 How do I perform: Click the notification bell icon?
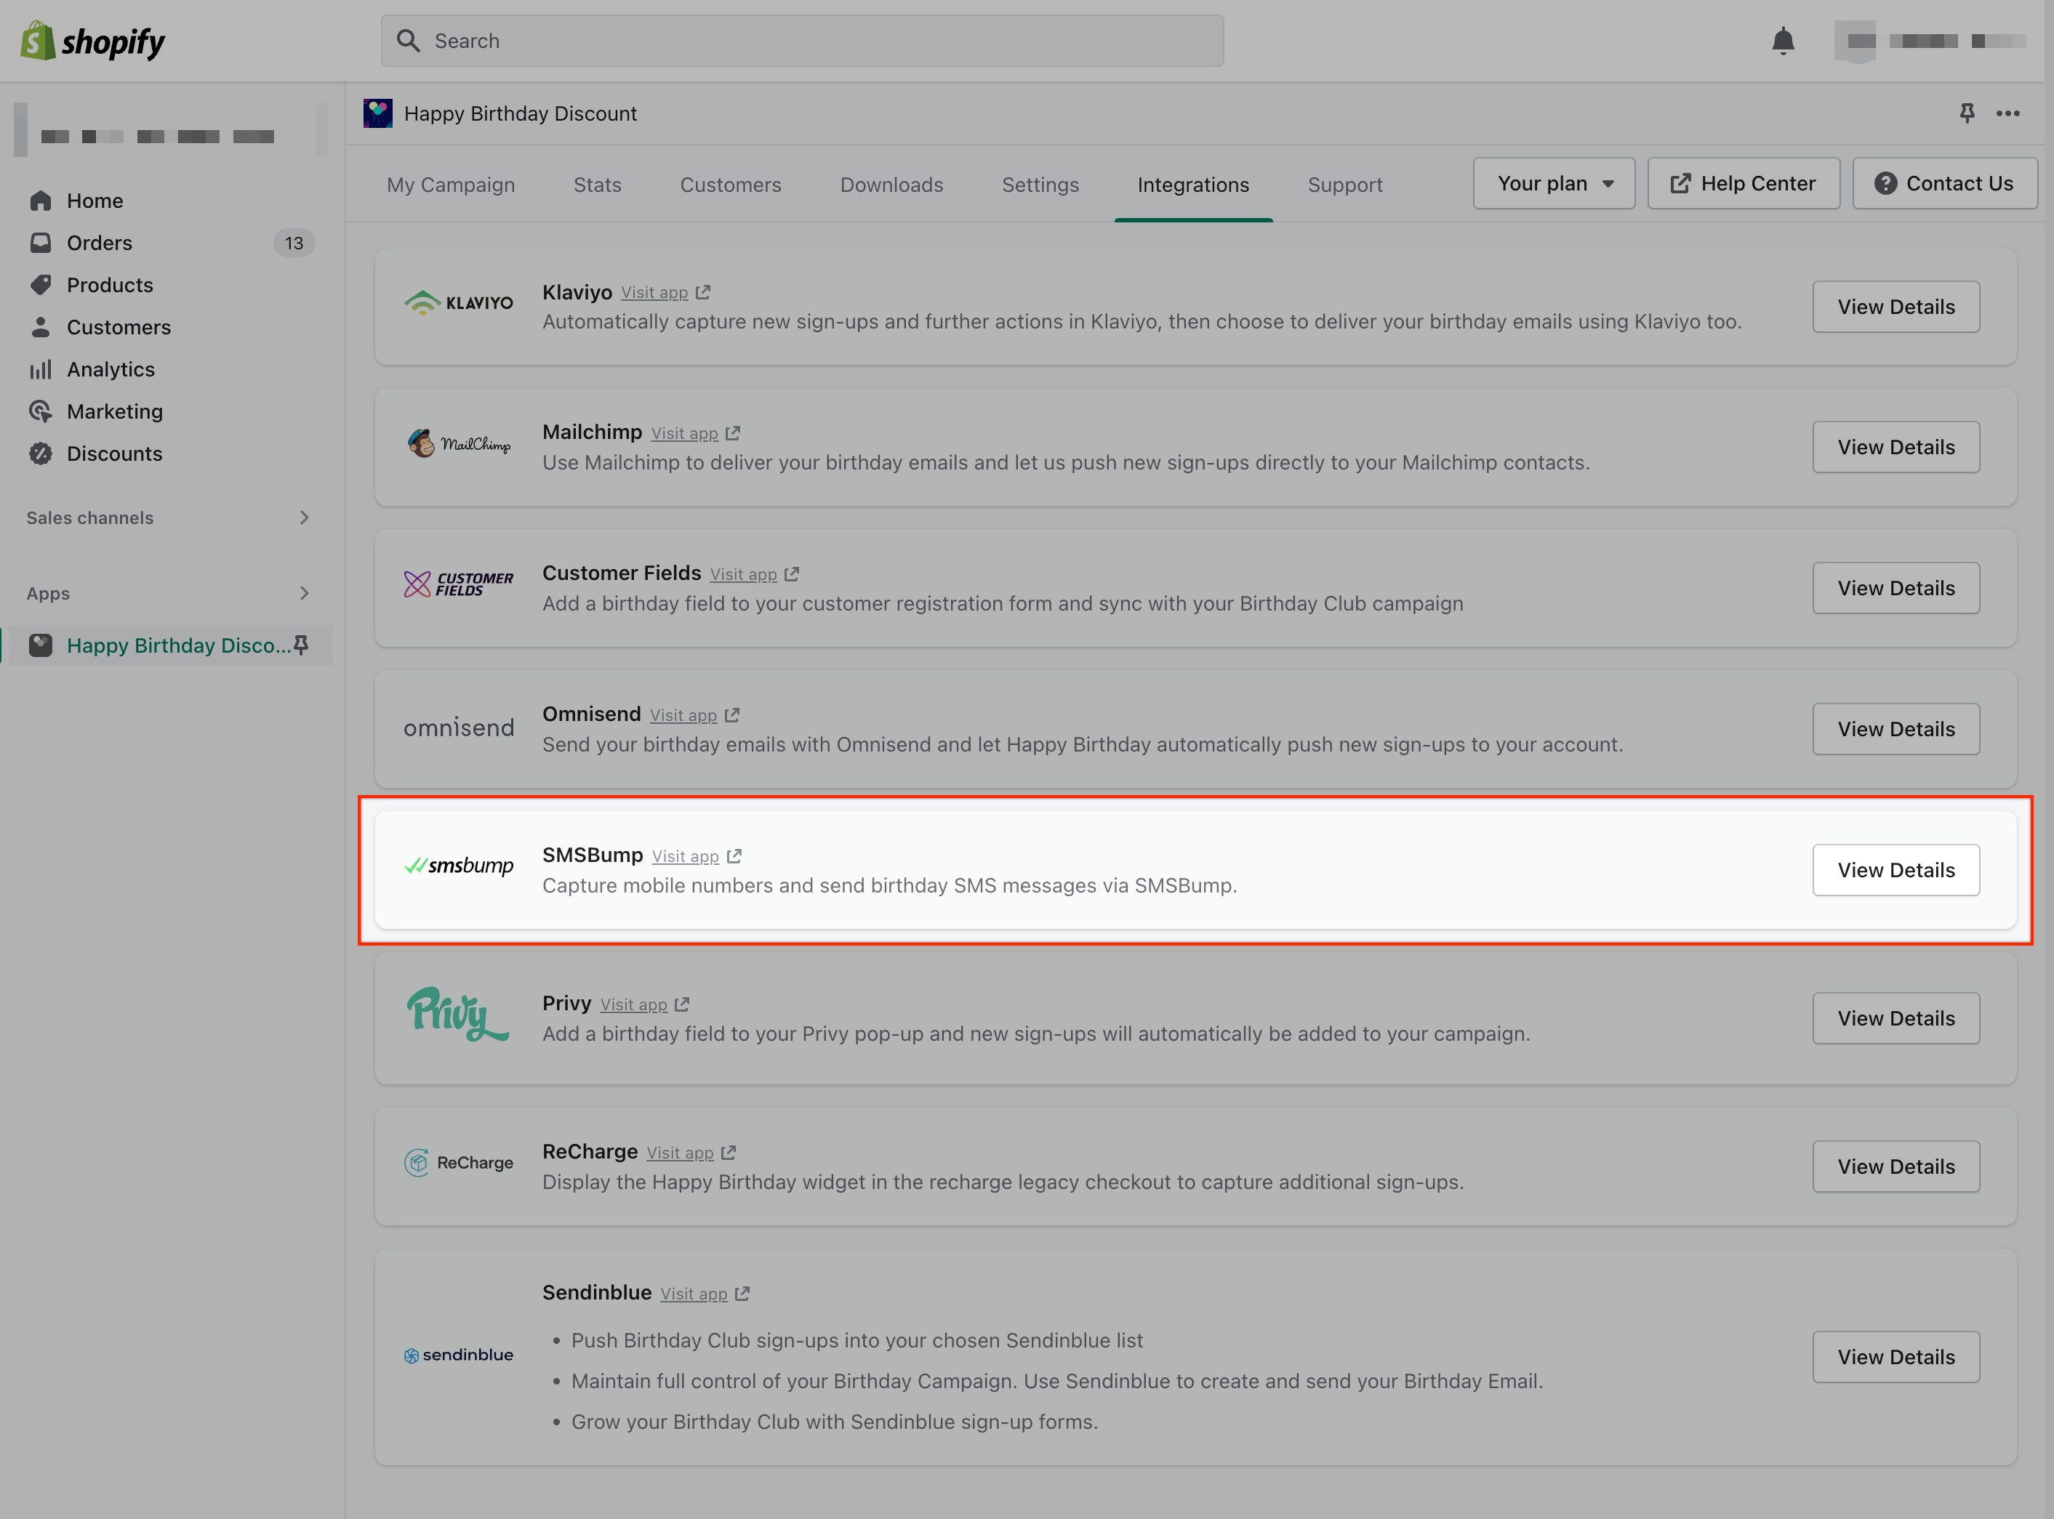[1783, 41]
